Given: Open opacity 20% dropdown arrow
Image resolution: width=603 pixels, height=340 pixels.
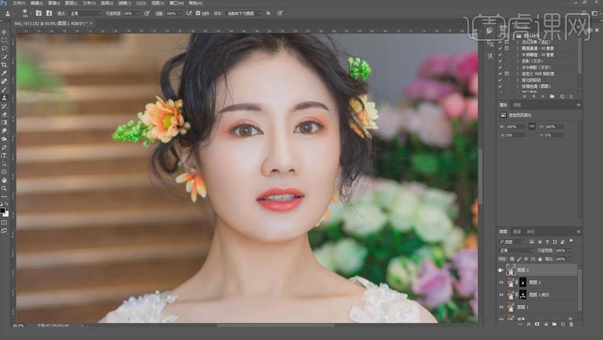Looking at the screenshot, I should click(x=138, y=13).
